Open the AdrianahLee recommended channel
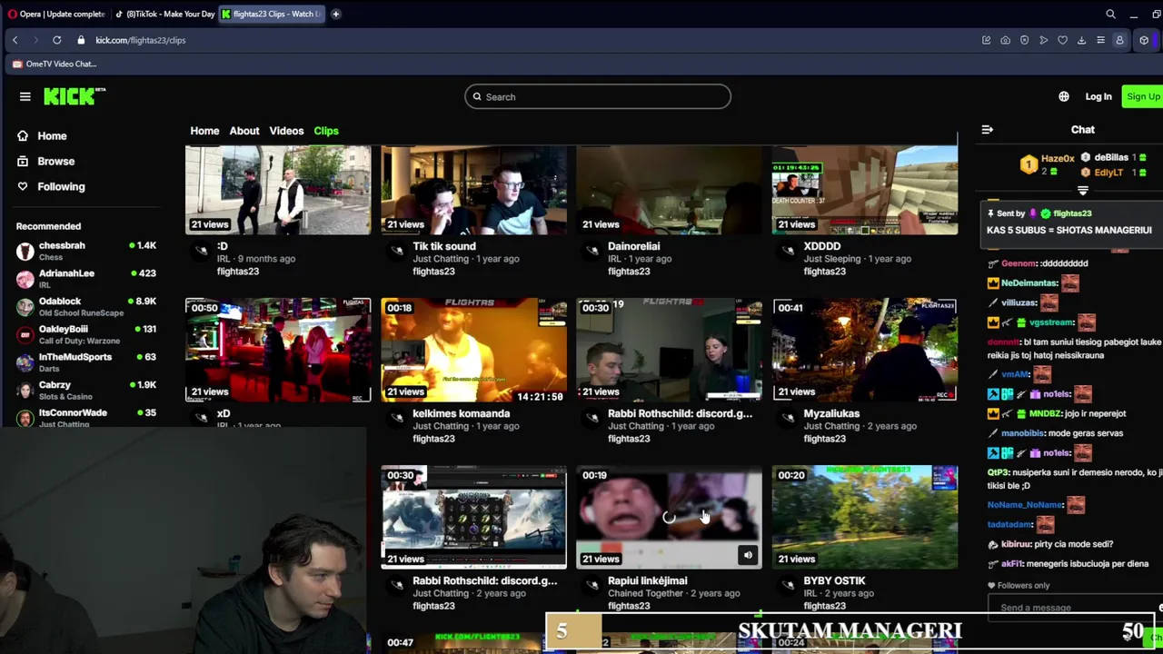 [x=86, y=279]
